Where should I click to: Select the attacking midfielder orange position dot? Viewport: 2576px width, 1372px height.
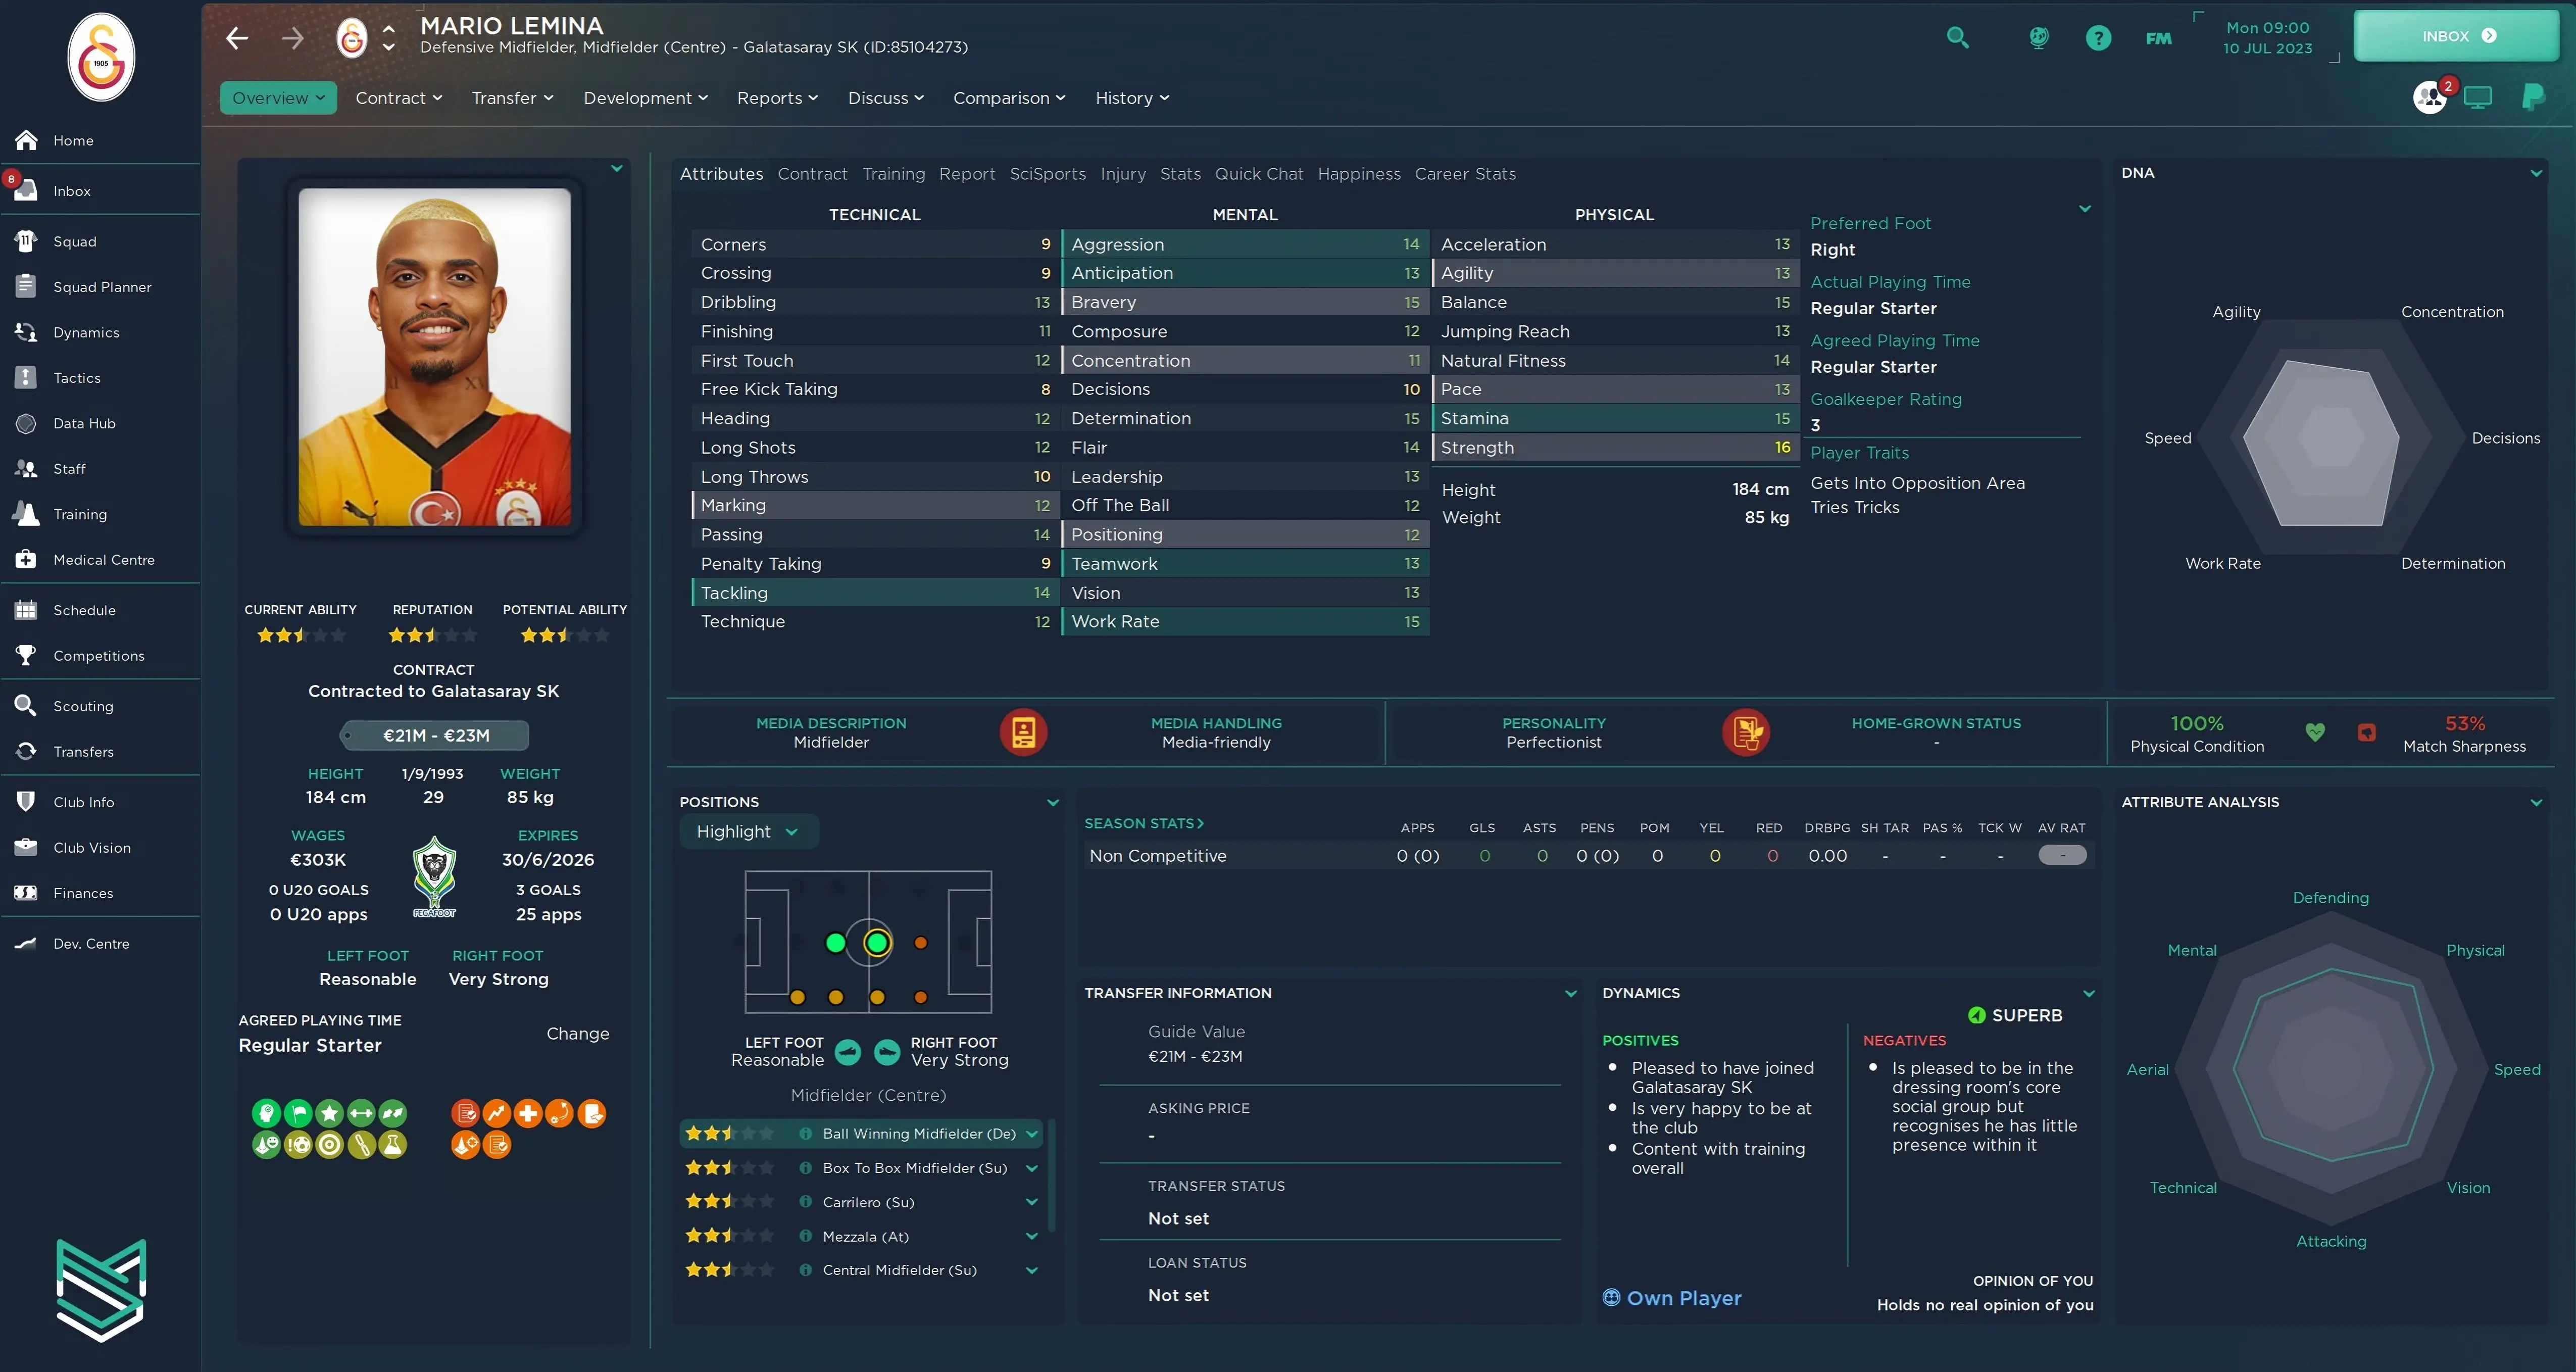coord(920,942)
